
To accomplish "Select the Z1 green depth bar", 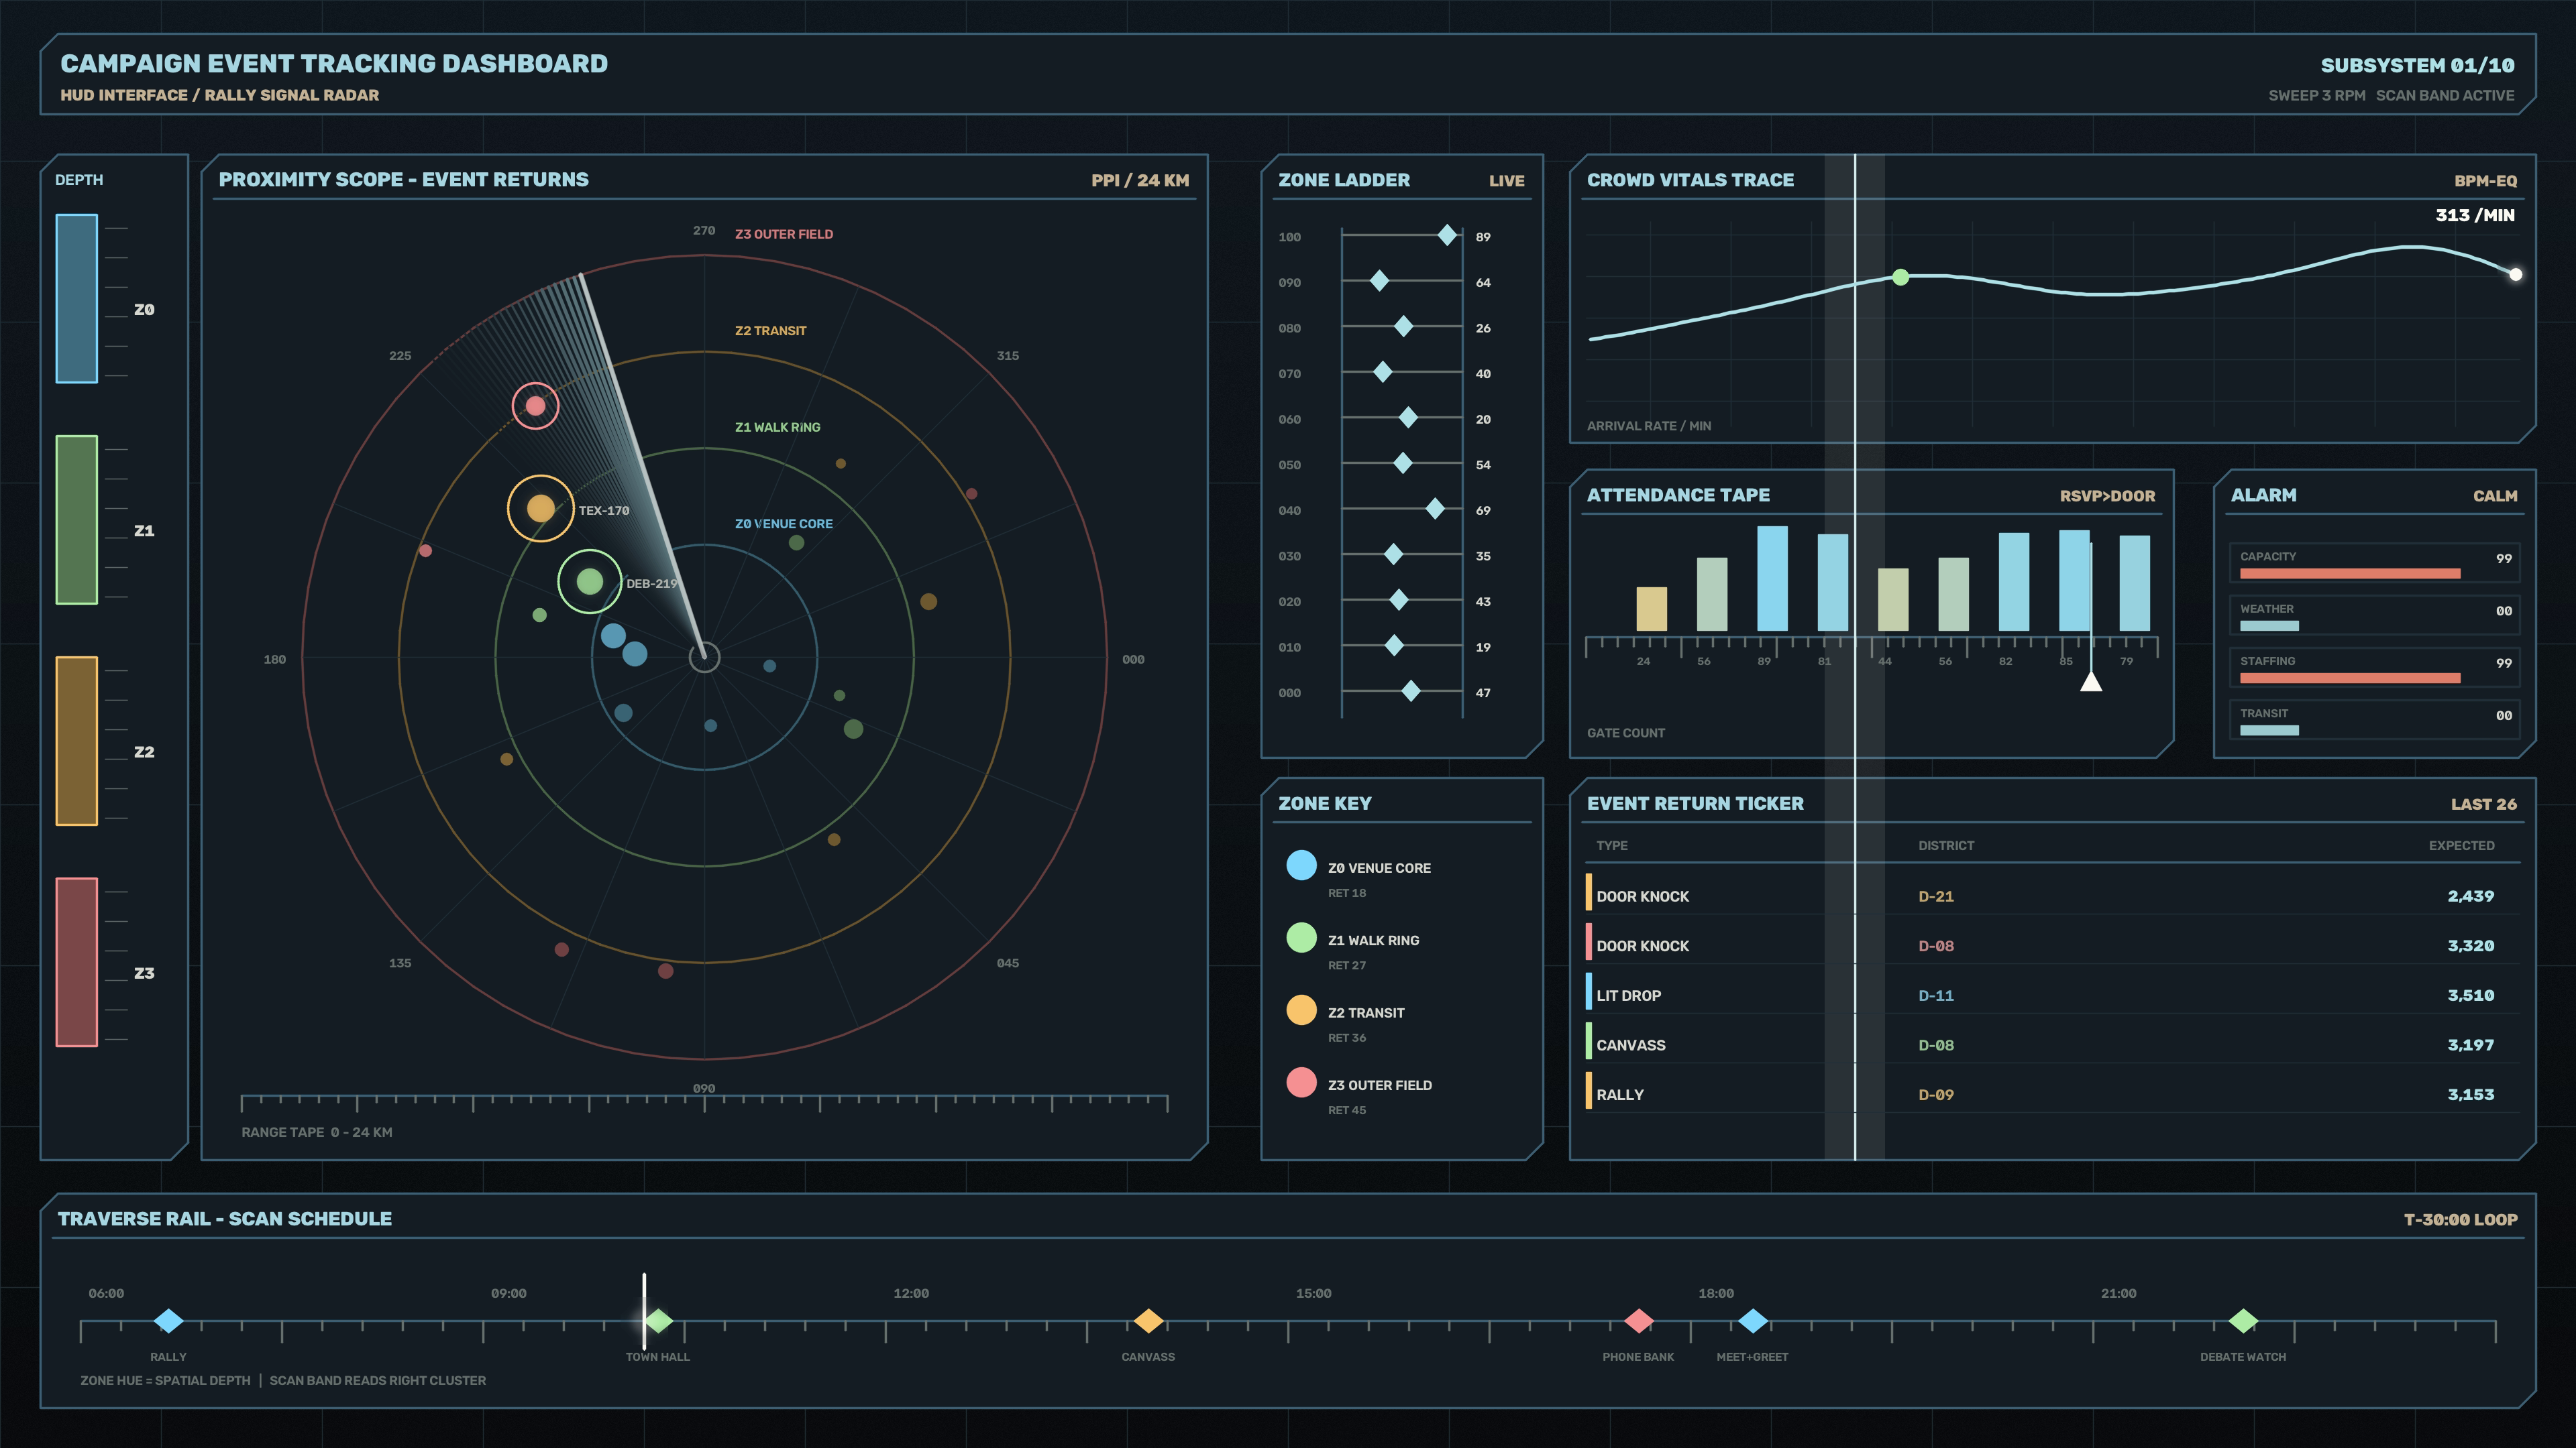I will click(77, 520).
